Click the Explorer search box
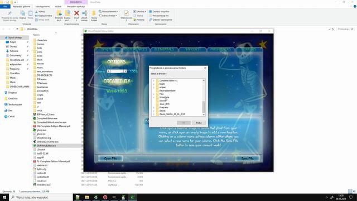Image resolution: width=357 pixels, height=201 pixels. click(x=345, y=29)
